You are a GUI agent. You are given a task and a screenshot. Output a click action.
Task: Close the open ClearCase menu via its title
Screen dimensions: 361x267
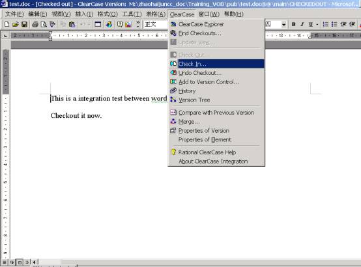click(182, 14)
